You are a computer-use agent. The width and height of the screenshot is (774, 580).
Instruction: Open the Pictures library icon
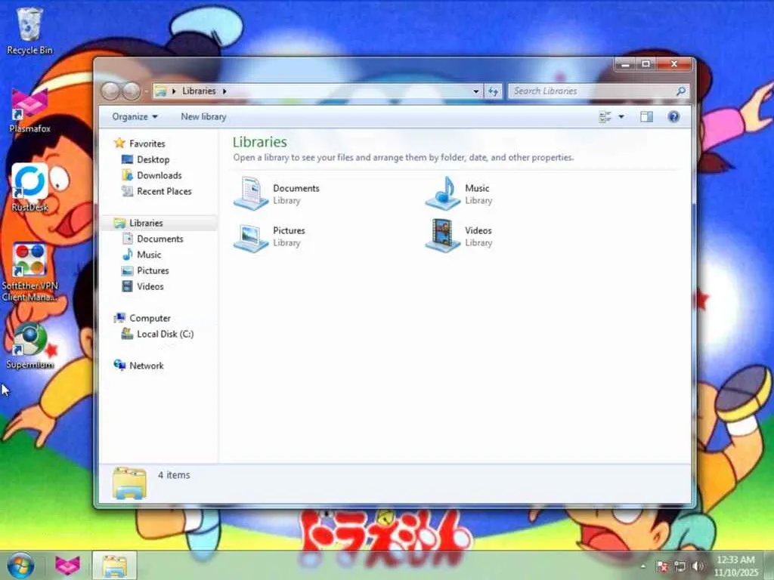251,236
